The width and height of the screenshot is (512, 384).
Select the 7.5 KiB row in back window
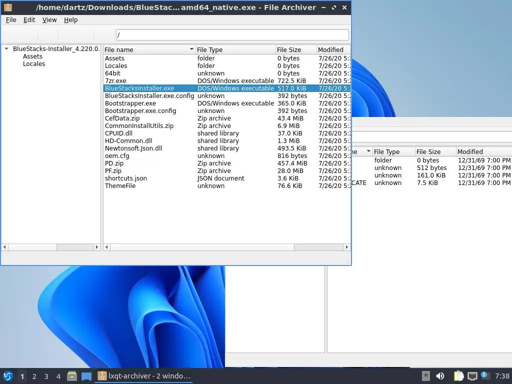click(x=431, y=183)
